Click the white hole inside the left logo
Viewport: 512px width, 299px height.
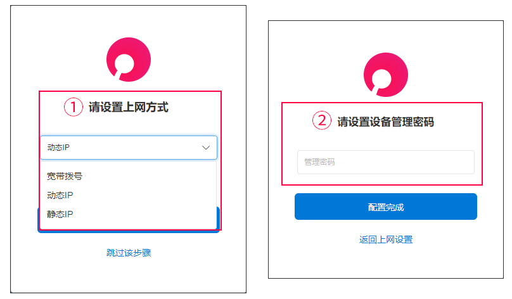[124, 64]
